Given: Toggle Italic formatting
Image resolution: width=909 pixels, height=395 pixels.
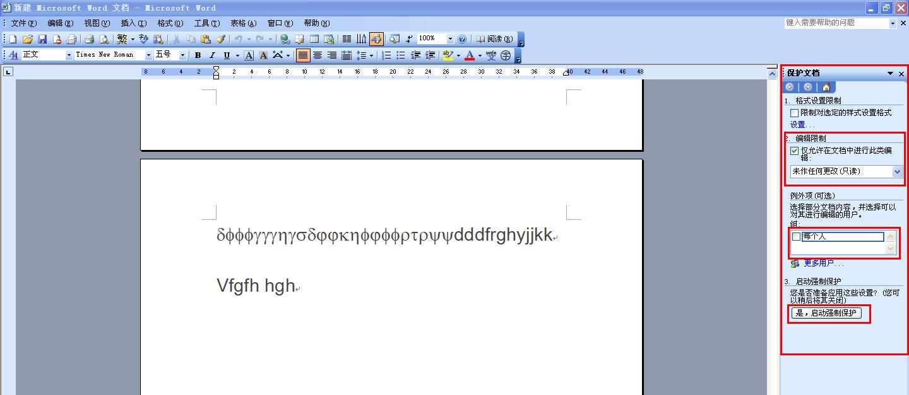Looking at the screenshot, I should click(212, 55).
